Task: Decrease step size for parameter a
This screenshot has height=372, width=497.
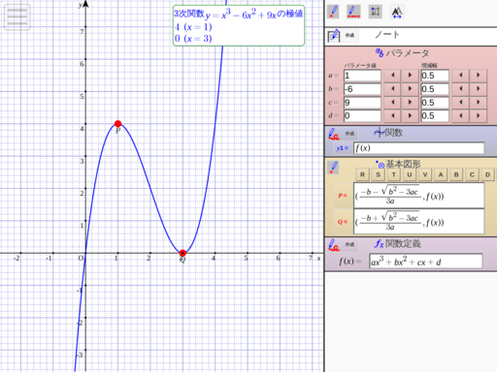Action: (x=460, y=76)
